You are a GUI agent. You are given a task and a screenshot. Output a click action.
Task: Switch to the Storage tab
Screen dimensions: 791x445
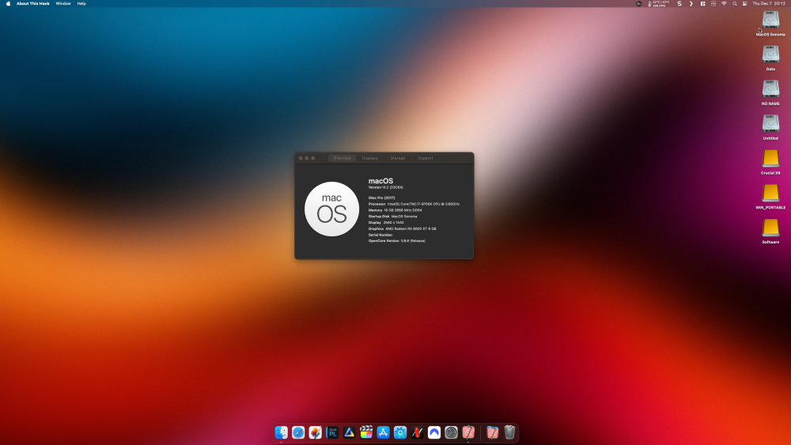[x=398, y=158]
